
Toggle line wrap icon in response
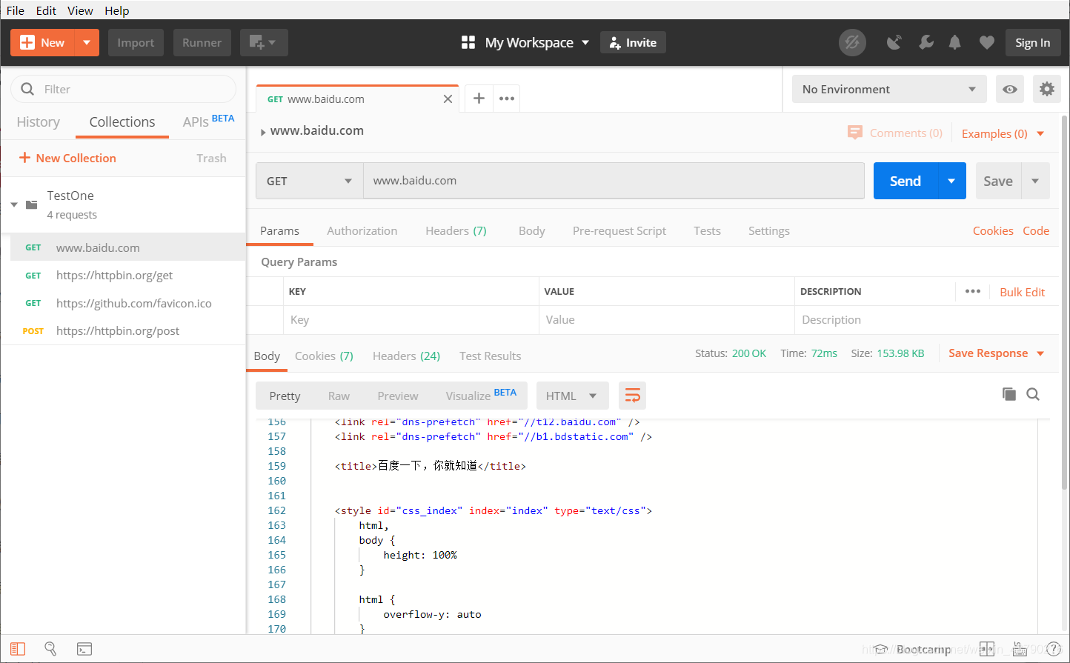tap(633, 396)
